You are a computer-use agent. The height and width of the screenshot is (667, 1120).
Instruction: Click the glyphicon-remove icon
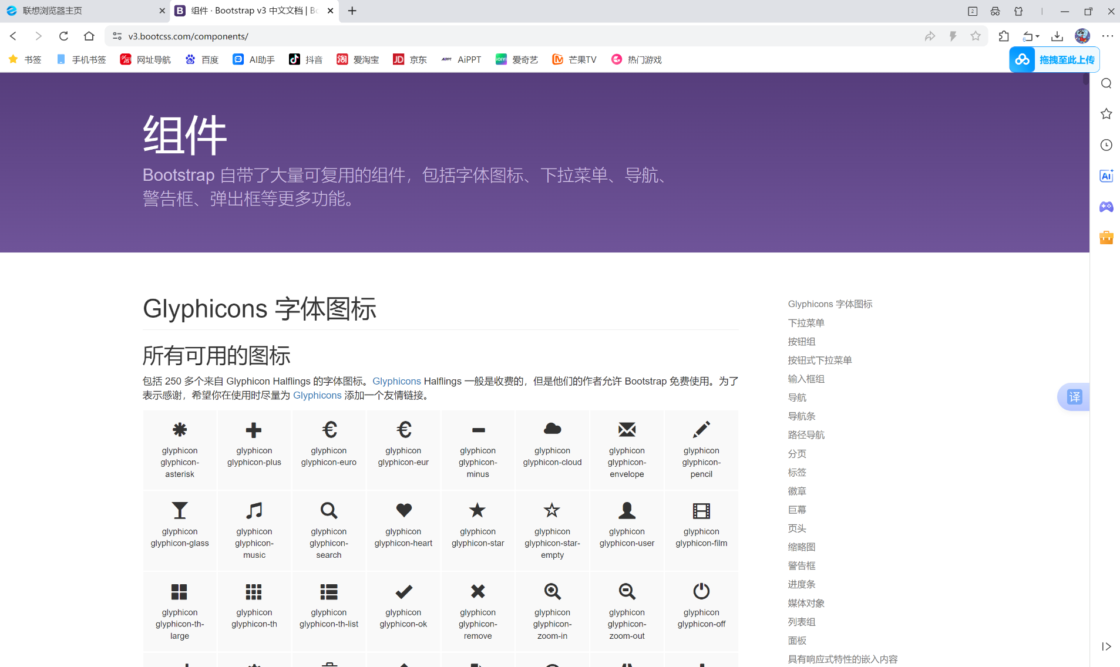coord(478,591)
